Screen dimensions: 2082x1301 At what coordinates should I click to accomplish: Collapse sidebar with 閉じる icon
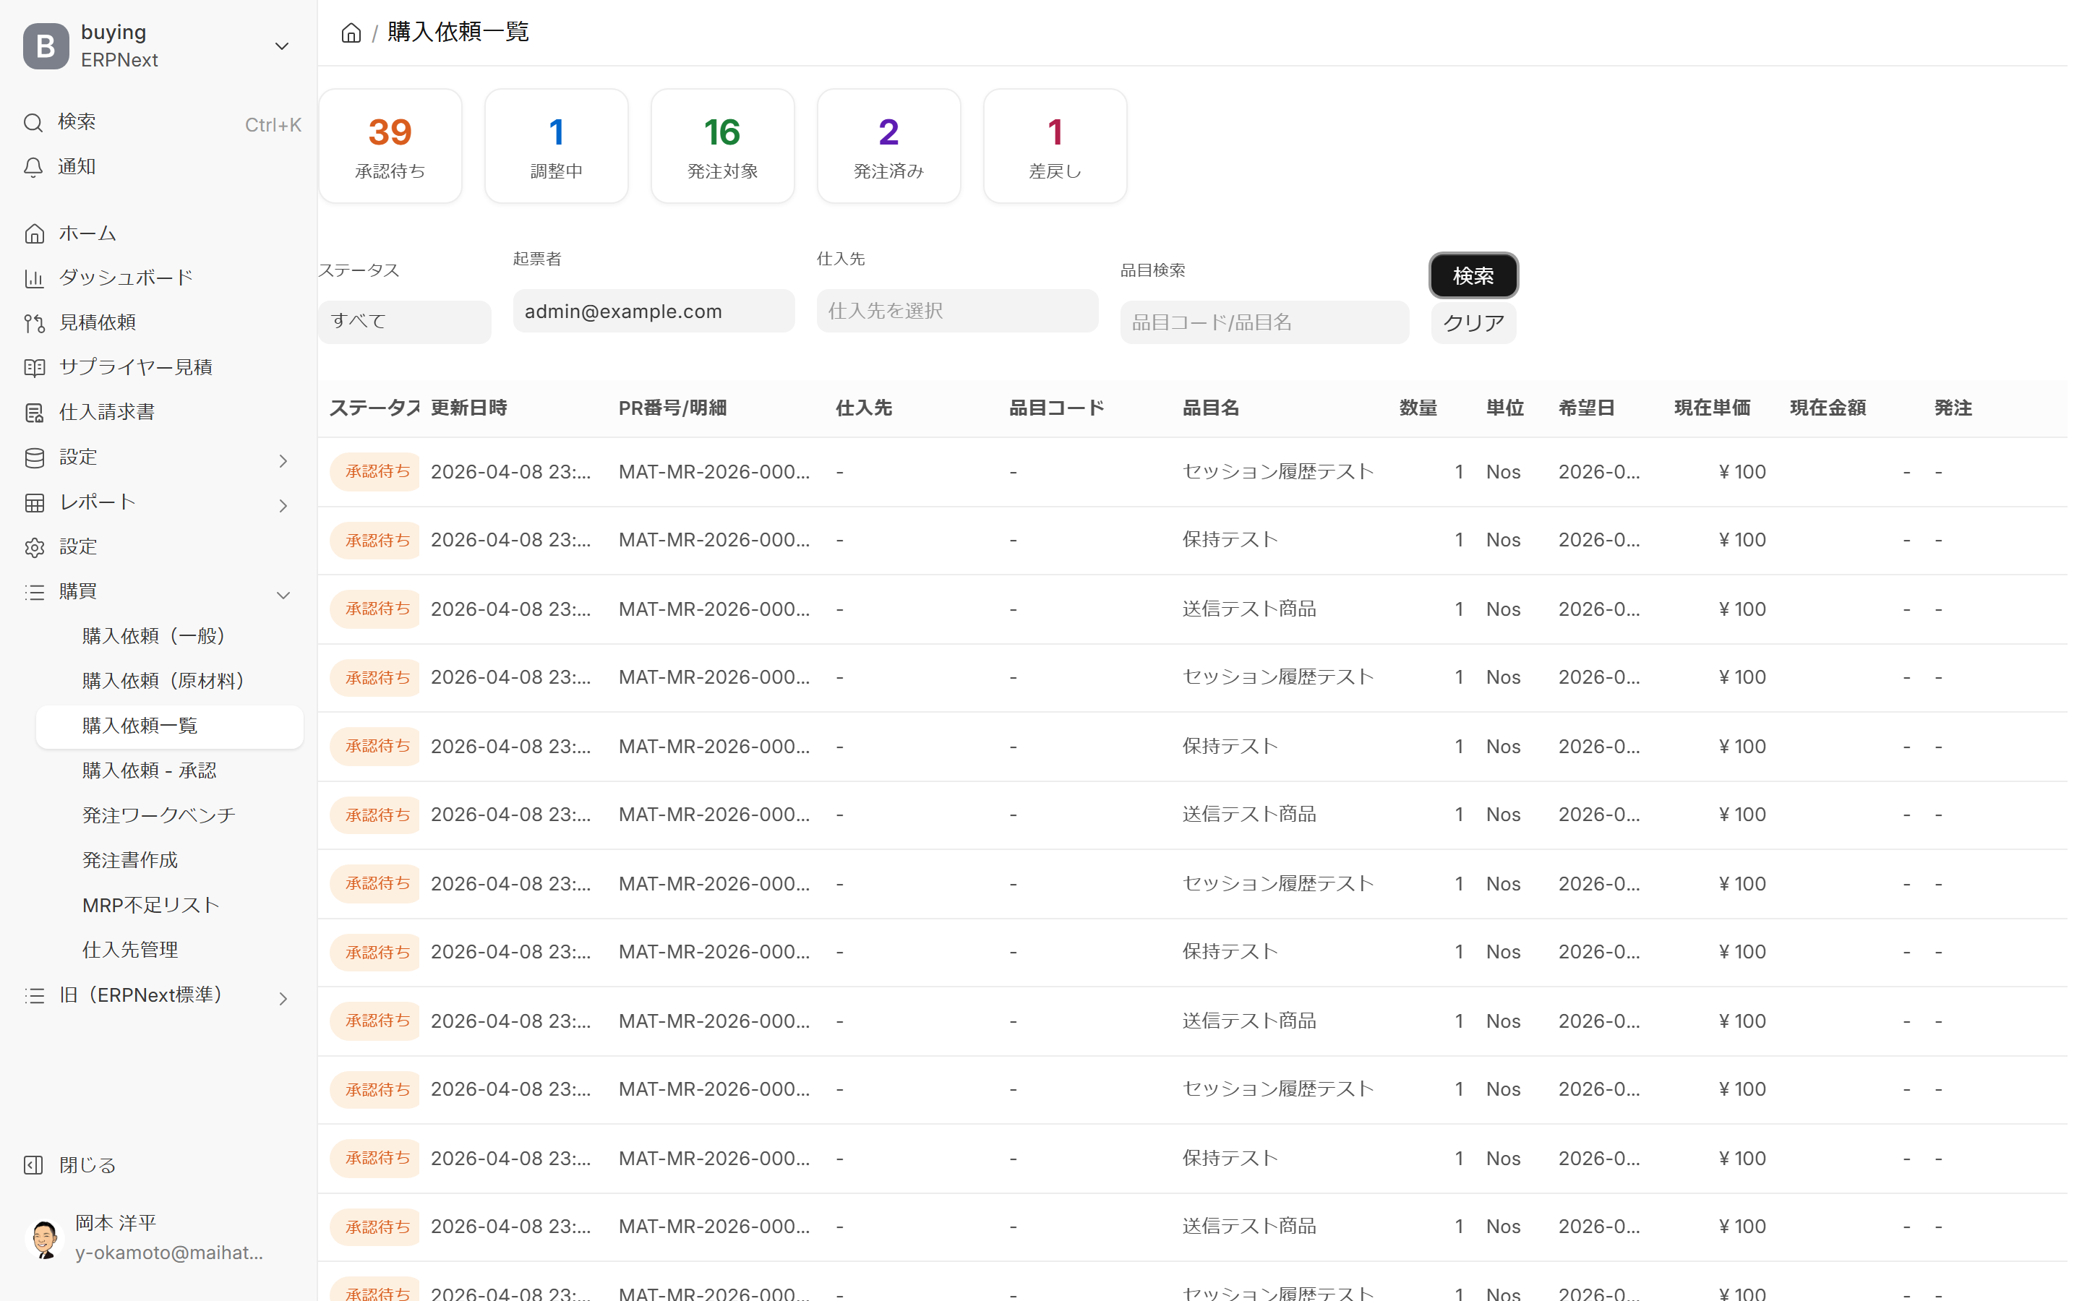(x=33, y=1165)
